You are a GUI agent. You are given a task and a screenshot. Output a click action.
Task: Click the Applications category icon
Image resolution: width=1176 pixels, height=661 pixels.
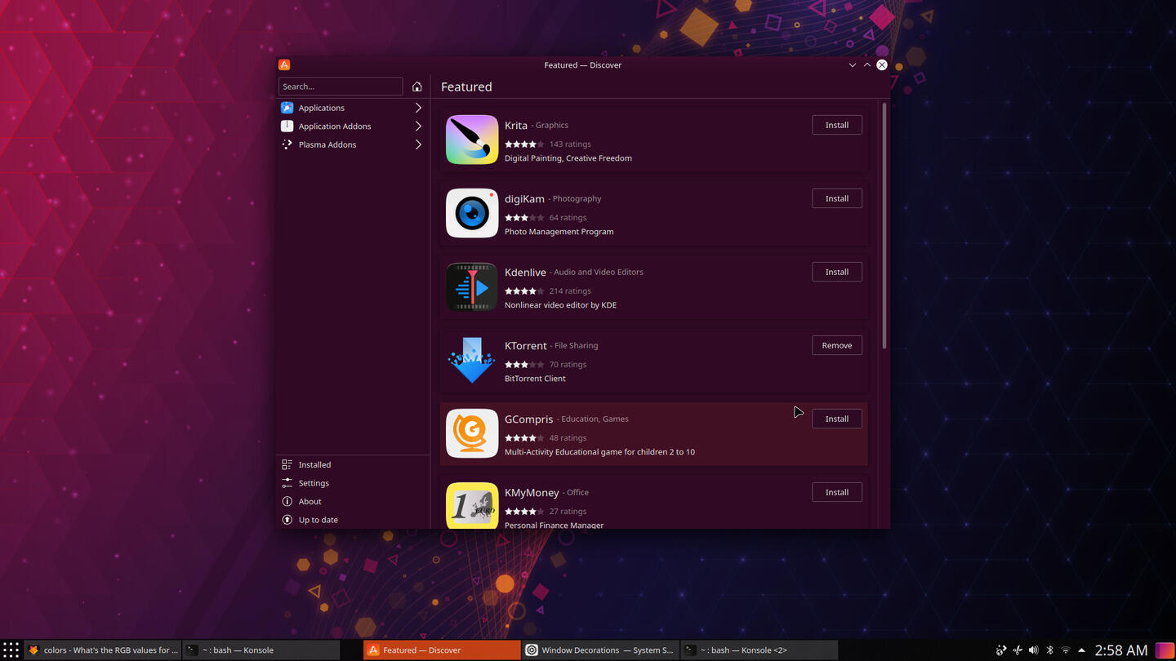[x=287, y=108]
